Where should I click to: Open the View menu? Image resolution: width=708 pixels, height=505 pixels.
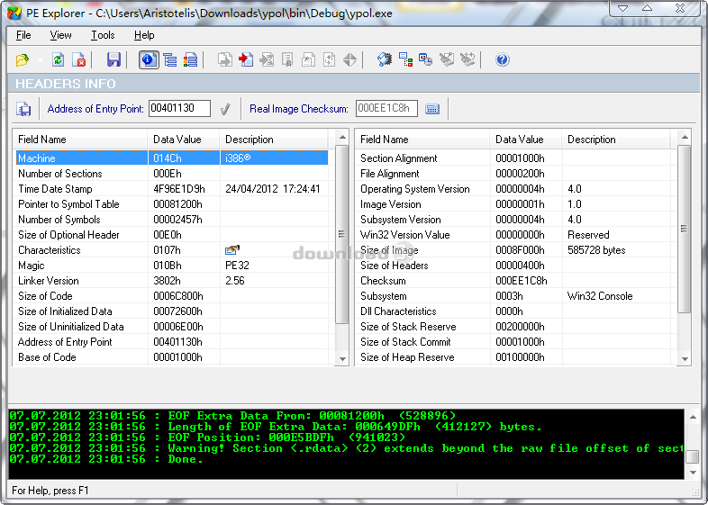(60, 35)
